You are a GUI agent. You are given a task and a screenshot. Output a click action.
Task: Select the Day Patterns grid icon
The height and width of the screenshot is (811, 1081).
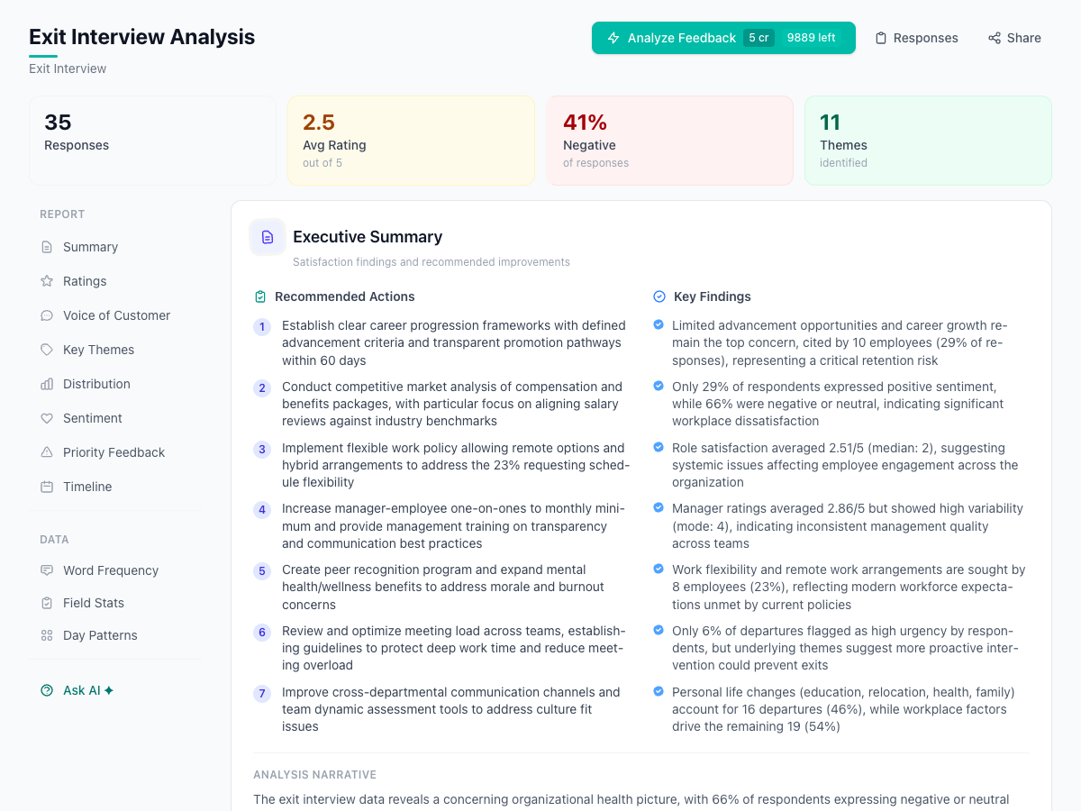pyautogui.click(x=46, y=634)
